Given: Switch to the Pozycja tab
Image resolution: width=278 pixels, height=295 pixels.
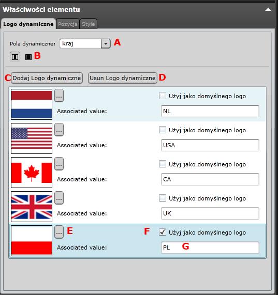Looking at the screenshot, I should [68, 24].
